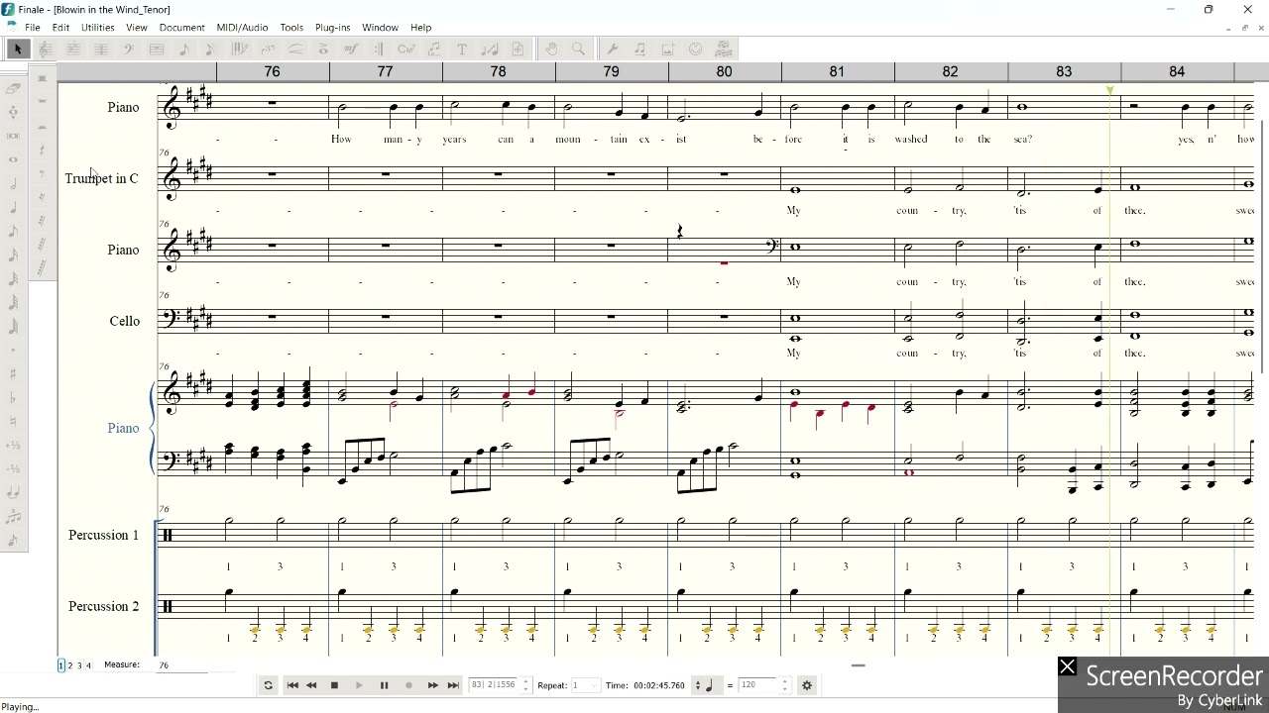
Task: Open the Repeat count dropdown
Action: pos(585,685)
